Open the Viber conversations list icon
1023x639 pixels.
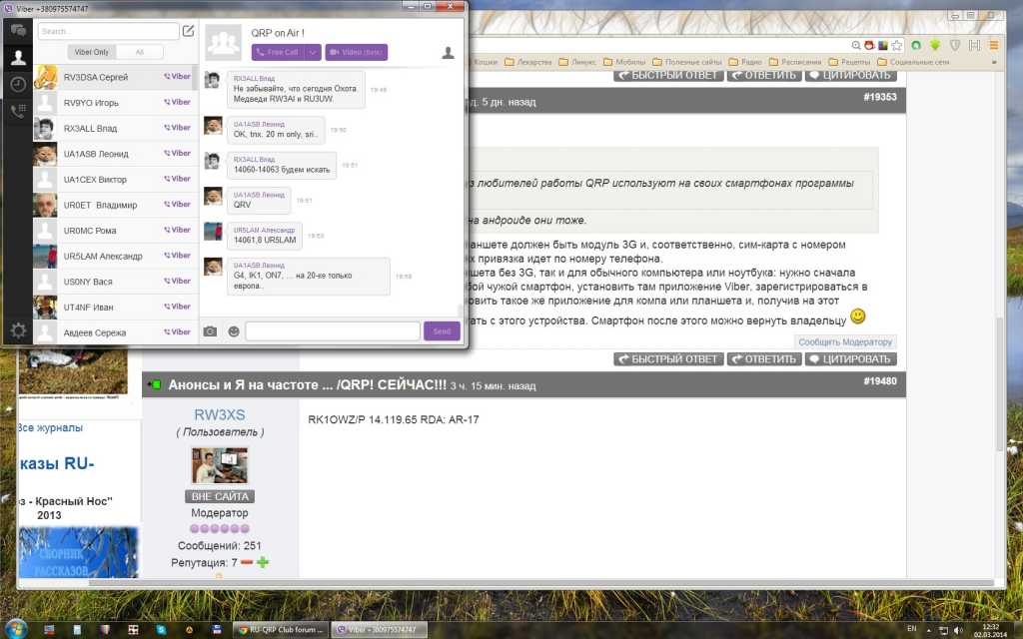pyautogui.click(x=18, y=31)
